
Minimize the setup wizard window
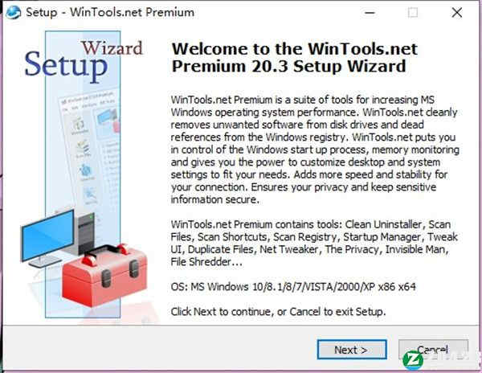pos(370,13)
